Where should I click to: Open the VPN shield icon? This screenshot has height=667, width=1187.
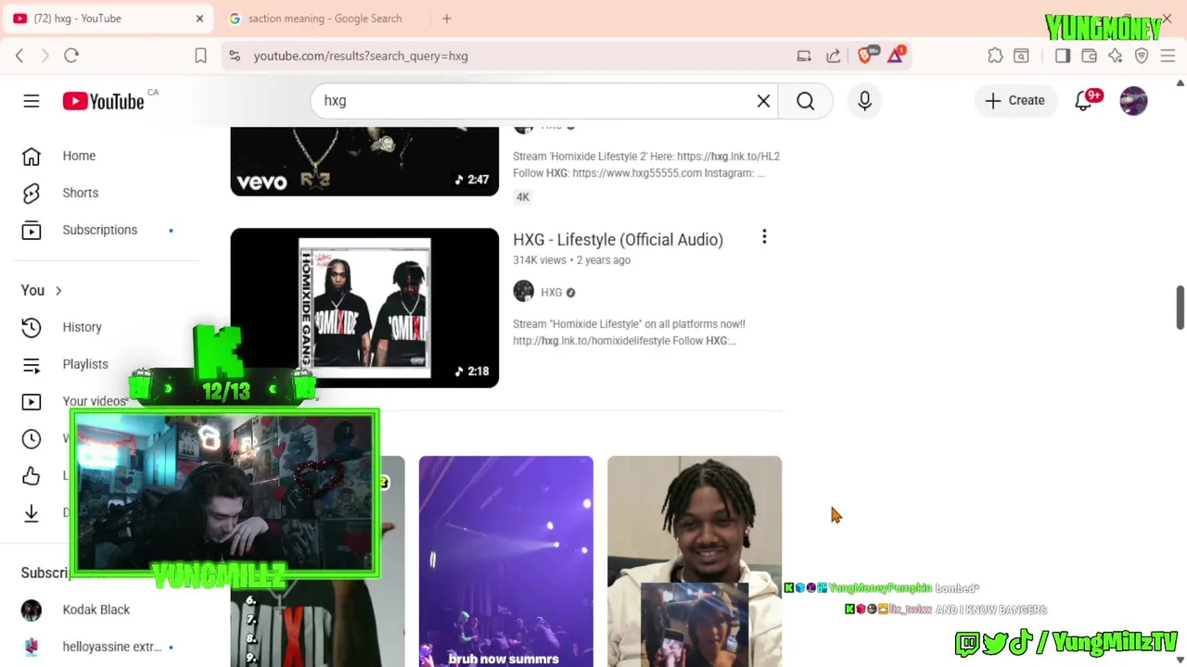click(1142, 56)
